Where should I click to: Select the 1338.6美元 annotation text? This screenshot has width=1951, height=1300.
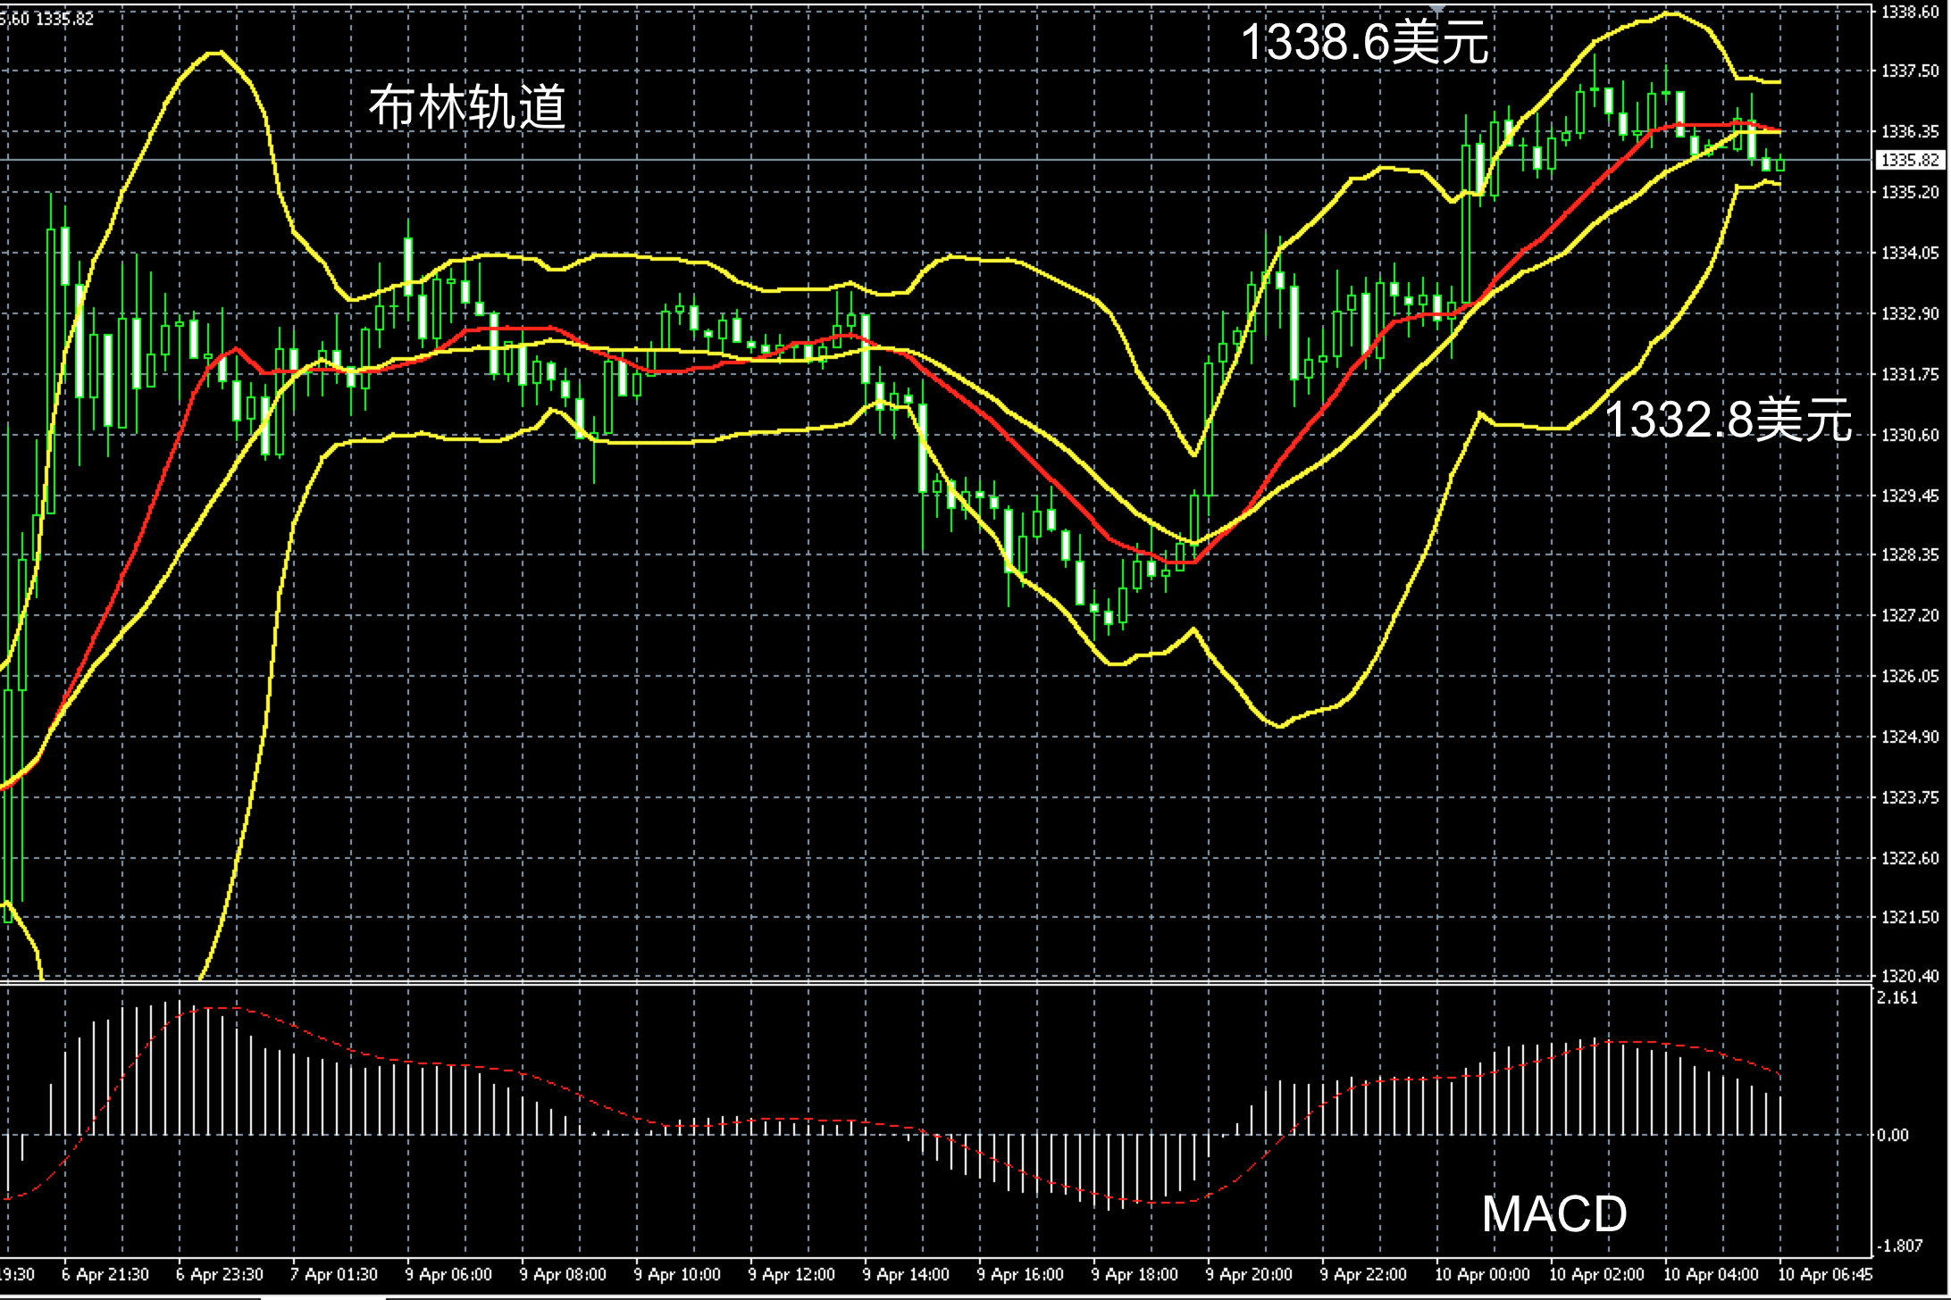[x=1364, y=42]
